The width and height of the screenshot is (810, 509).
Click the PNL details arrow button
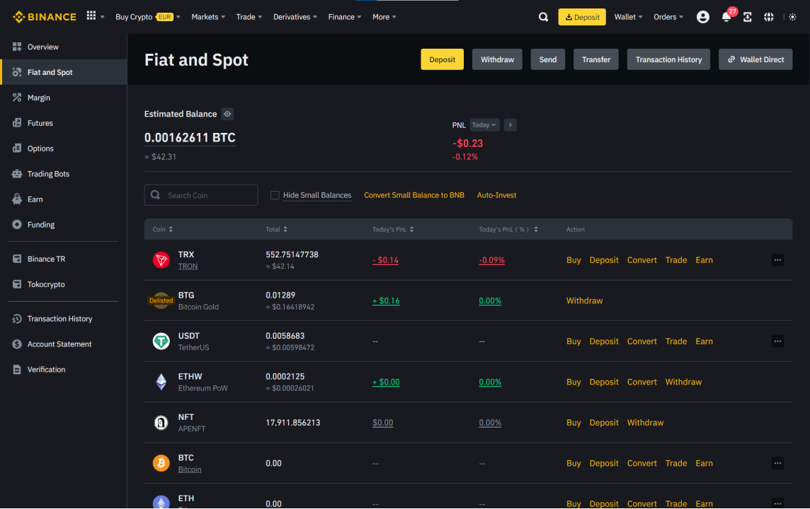510,125
